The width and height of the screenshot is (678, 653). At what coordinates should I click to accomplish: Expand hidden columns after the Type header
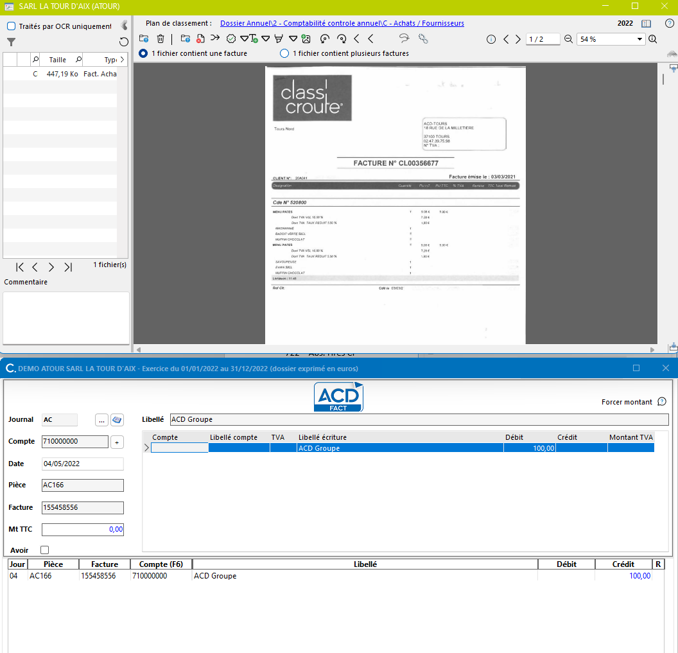point(122,60)
